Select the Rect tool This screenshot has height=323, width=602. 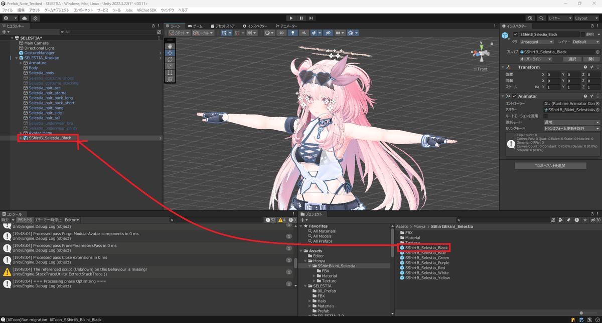170,73
